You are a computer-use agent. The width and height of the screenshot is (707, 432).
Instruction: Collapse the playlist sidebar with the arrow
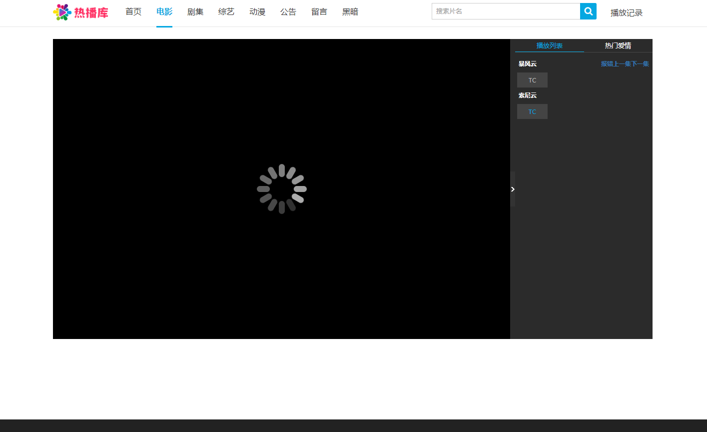pyautogui.click(x=513, y=189)
